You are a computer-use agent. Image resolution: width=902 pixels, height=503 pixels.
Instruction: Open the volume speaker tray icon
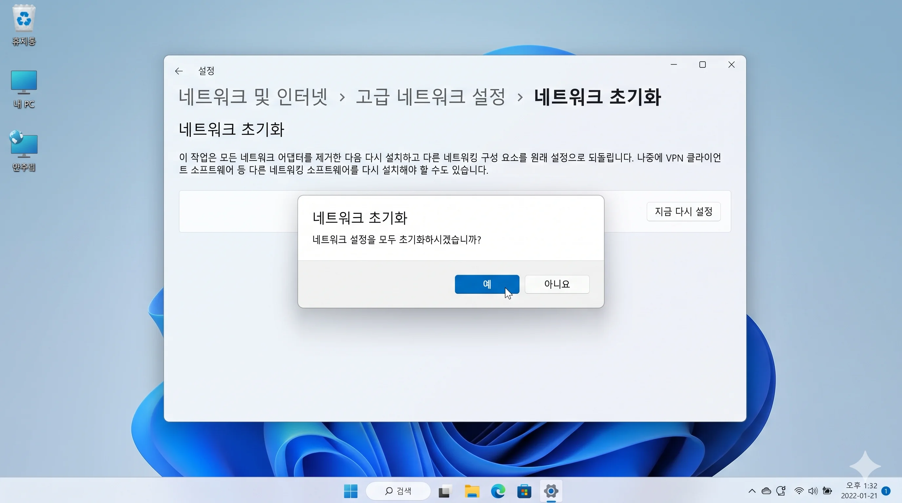813,491
